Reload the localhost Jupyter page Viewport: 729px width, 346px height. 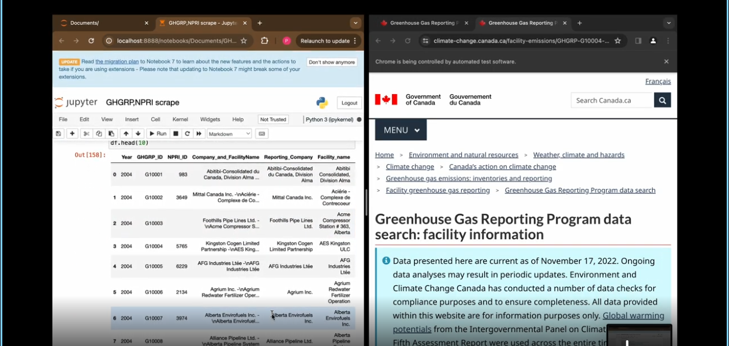[91, 41]
